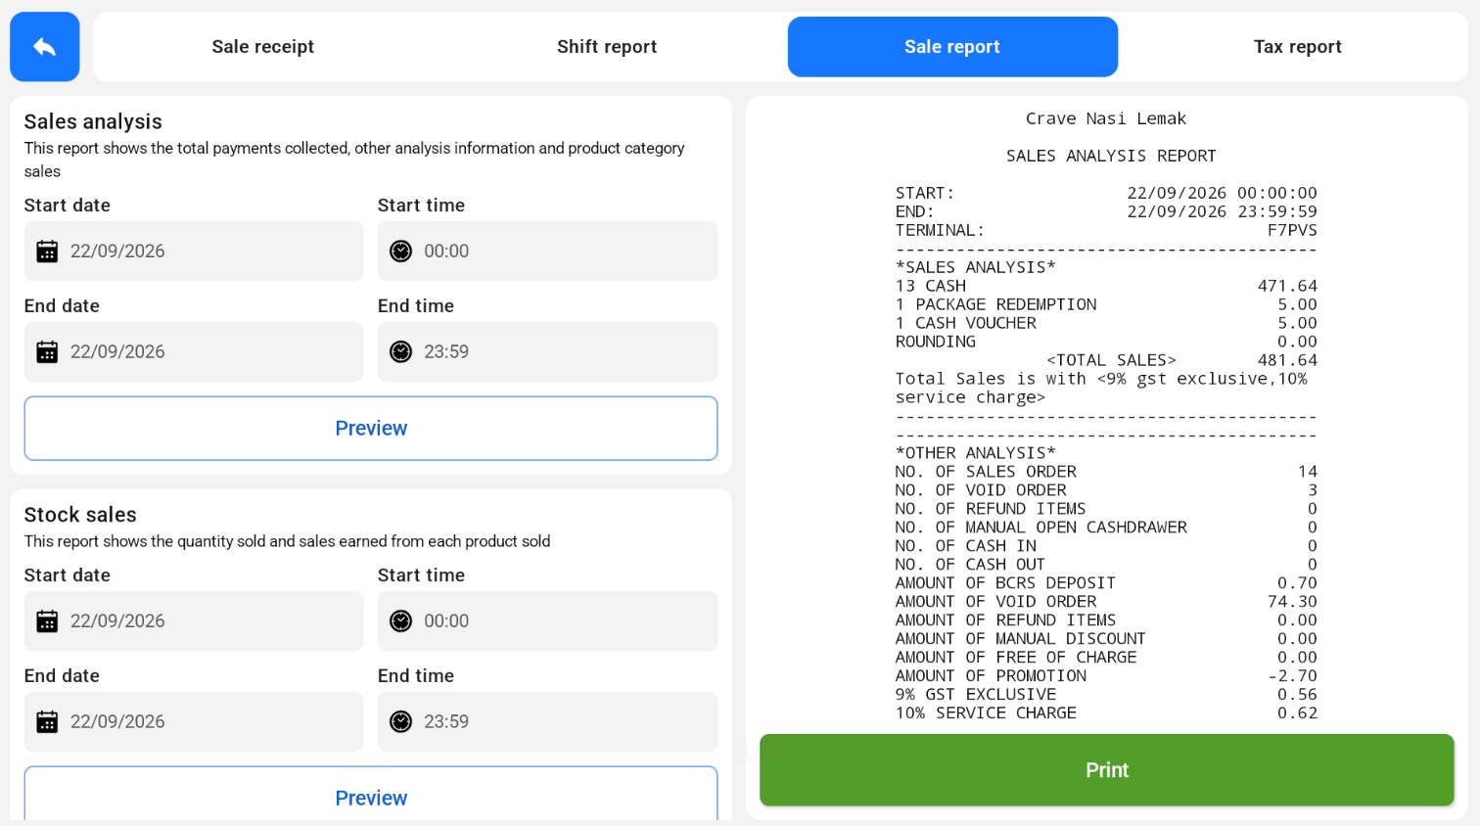Click AMOUNT OF FREE OF CHARGE line
The width and height of the screenshot is (1480, 826).
coord(1106,658)
